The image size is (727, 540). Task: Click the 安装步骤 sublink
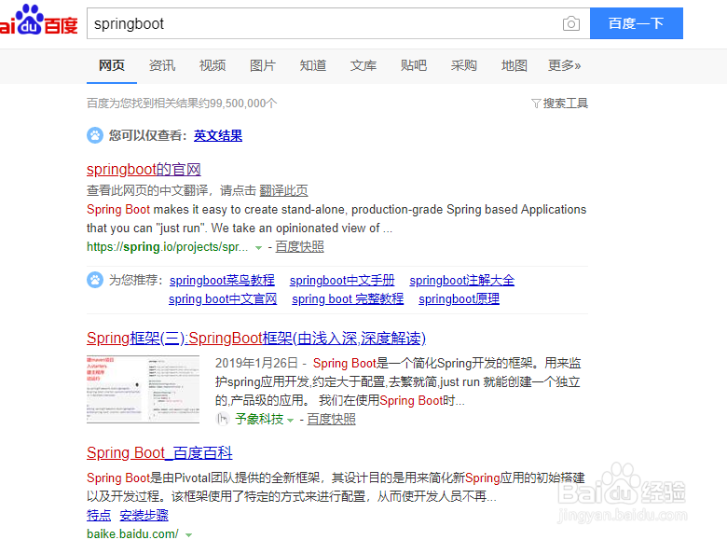pyautogui.click(x=144, y=516)
